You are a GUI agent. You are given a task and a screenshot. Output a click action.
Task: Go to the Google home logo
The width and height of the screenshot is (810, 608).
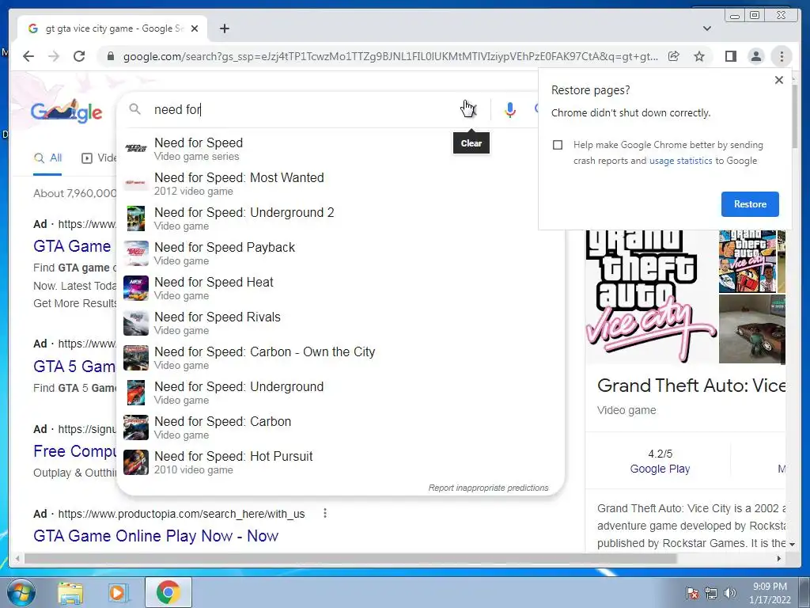pos(66,111)
